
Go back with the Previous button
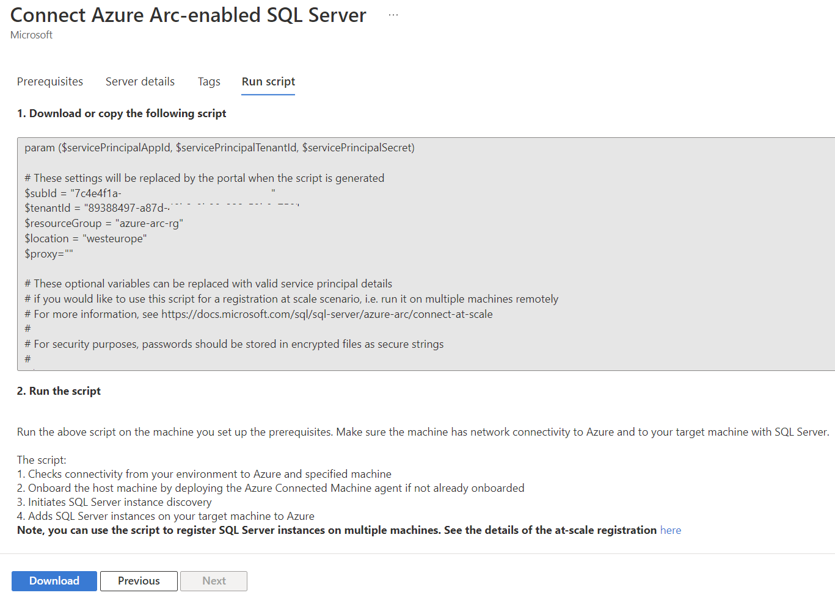pos(139,581)
